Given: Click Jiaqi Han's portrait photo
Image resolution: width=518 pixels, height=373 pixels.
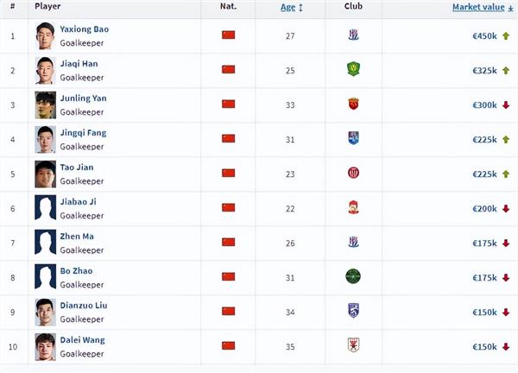Looking at the screenshot, I should tap(45, 71).
